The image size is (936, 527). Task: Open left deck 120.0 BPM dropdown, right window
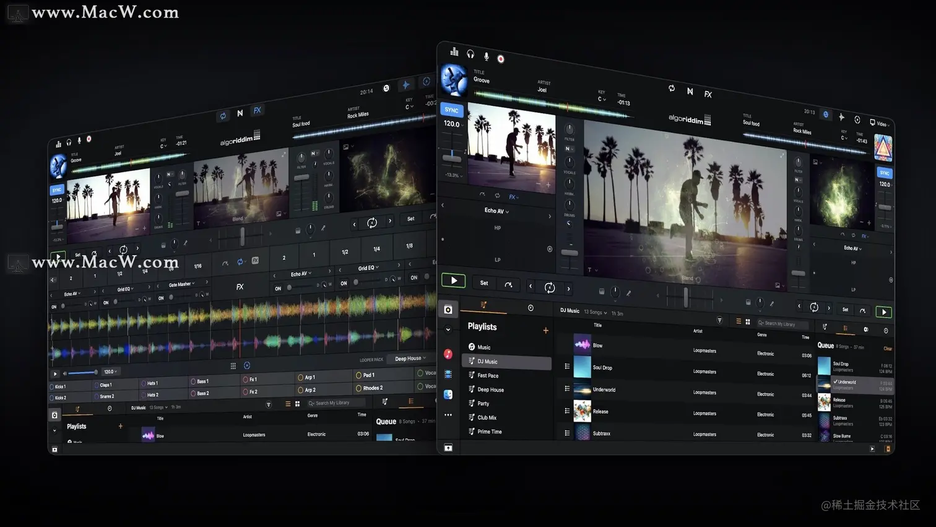454,124
